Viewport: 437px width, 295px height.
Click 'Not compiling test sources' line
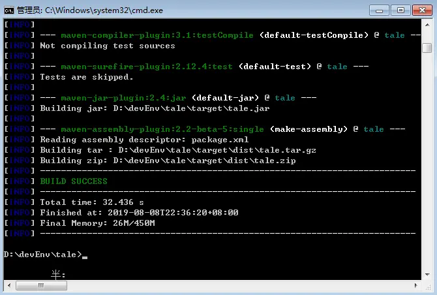point(108,46)
